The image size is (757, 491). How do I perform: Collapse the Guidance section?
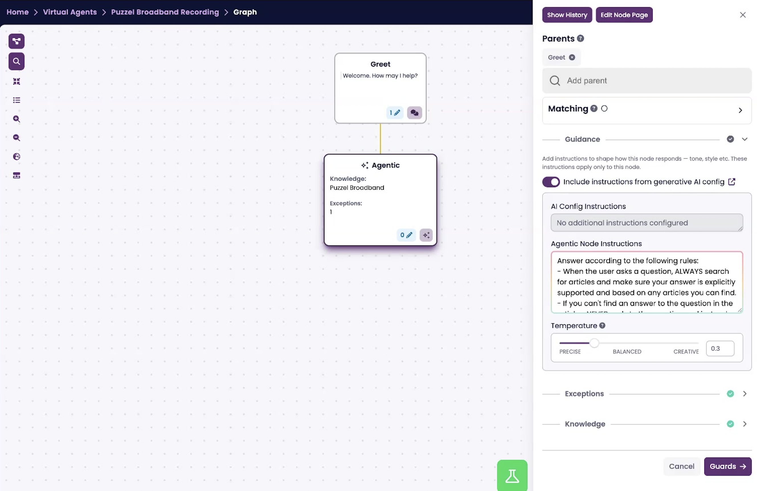(x=744, y=139)
